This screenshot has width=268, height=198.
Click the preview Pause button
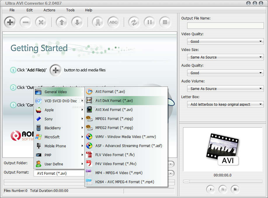(x=223, y=189)
